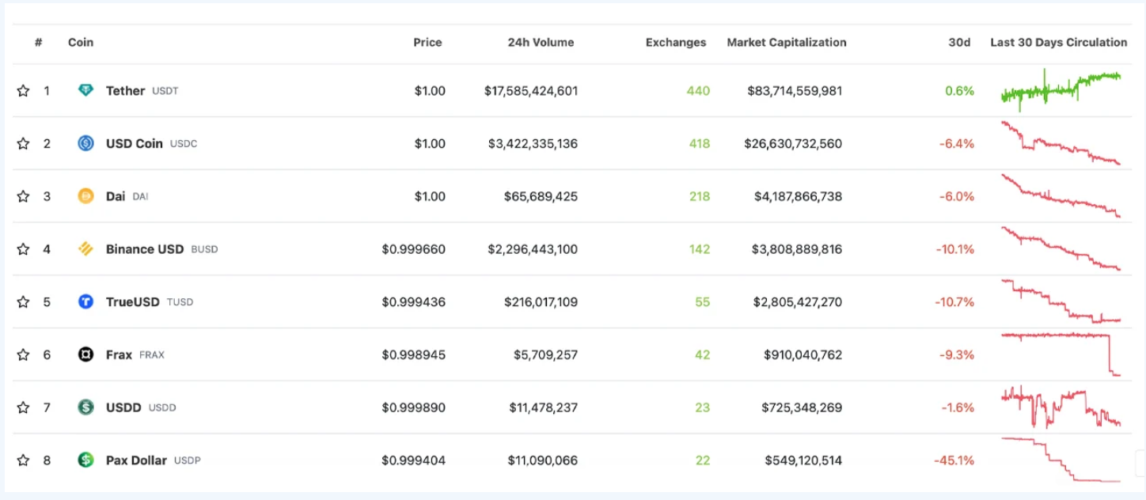Image resolution: width=1146 pixels, height=500 pixels.
Task: Click Frax exchanges count 42
Action: coord(702,354)
